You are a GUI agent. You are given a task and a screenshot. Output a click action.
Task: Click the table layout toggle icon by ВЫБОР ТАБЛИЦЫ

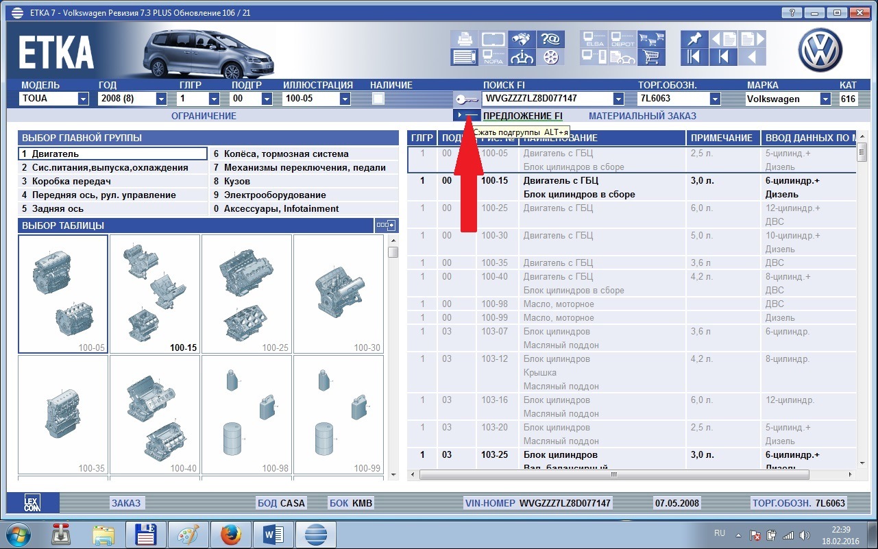[x=386, y=225]
